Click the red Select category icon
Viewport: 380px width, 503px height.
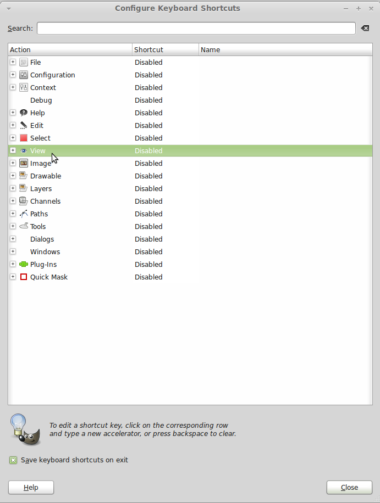(x=24, y=138)
